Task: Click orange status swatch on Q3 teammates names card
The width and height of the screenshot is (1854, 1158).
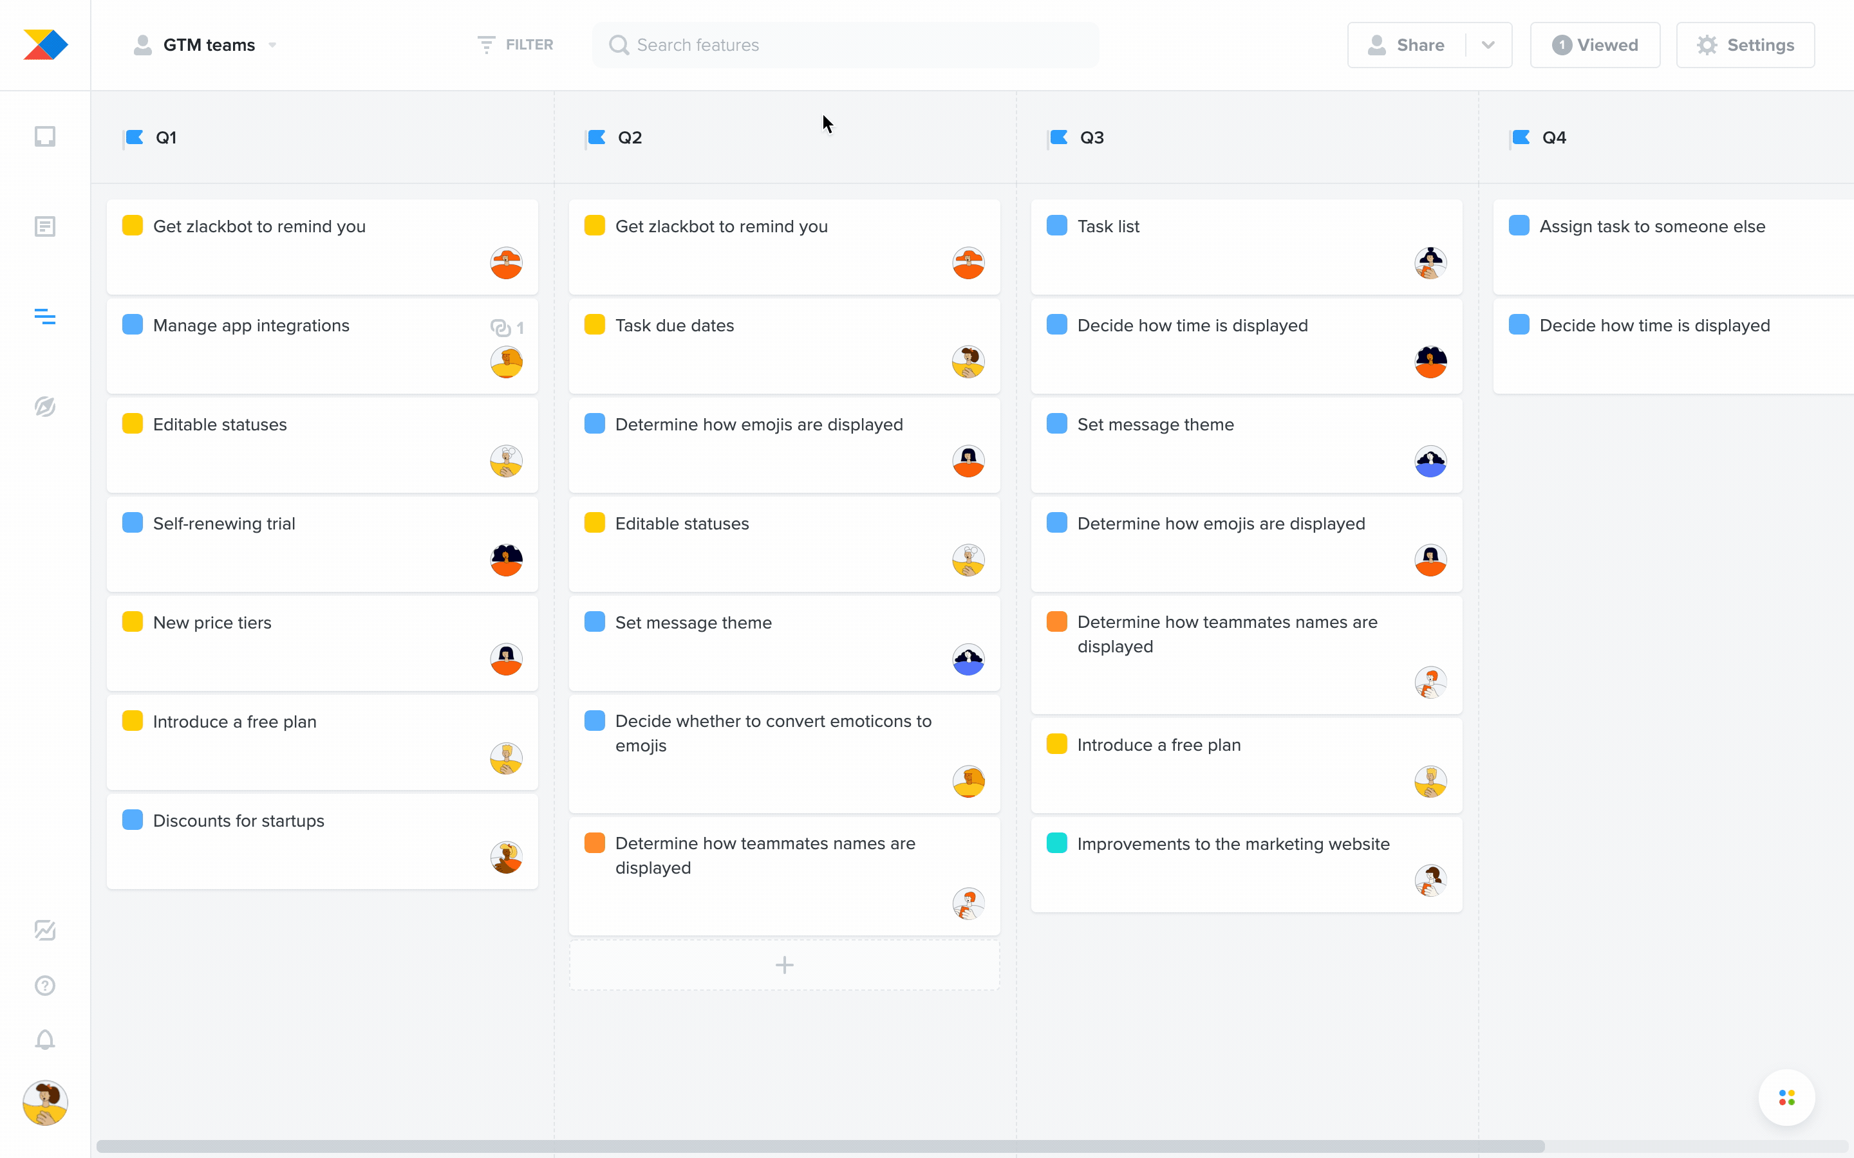Action: pos(1057,621)
